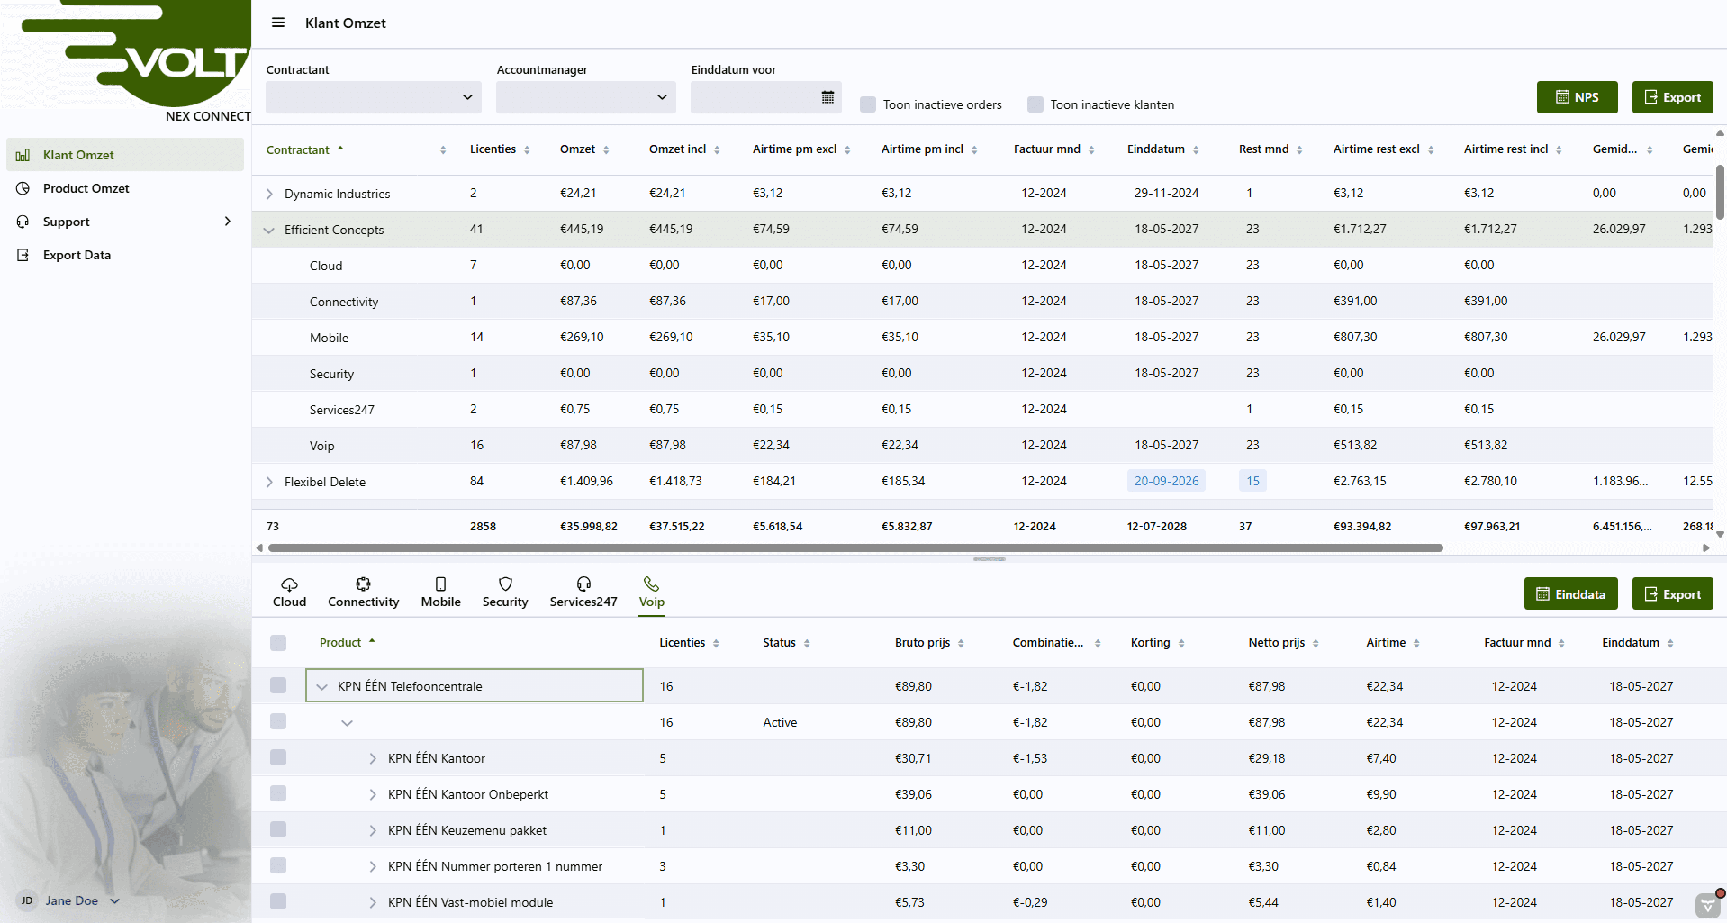The height and width of the screenshot is (923, 1727).
Task: Open the Contractant dropdown
Action: 373,97
